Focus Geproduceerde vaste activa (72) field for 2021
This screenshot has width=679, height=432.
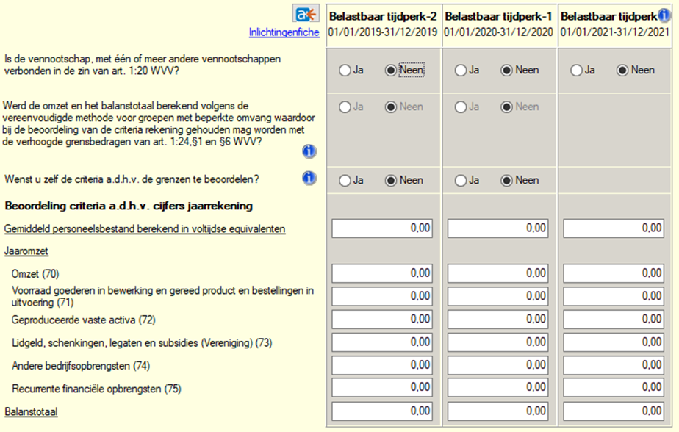click(614, 319)
